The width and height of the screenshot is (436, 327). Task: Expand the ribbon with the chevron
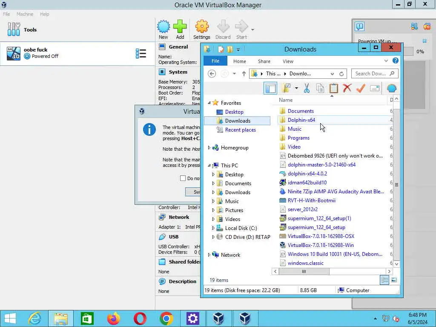(x=386, y=61)
